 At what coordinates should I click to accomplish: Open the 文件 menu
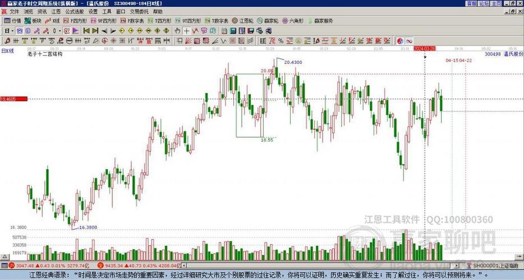(x=15, y=12)
